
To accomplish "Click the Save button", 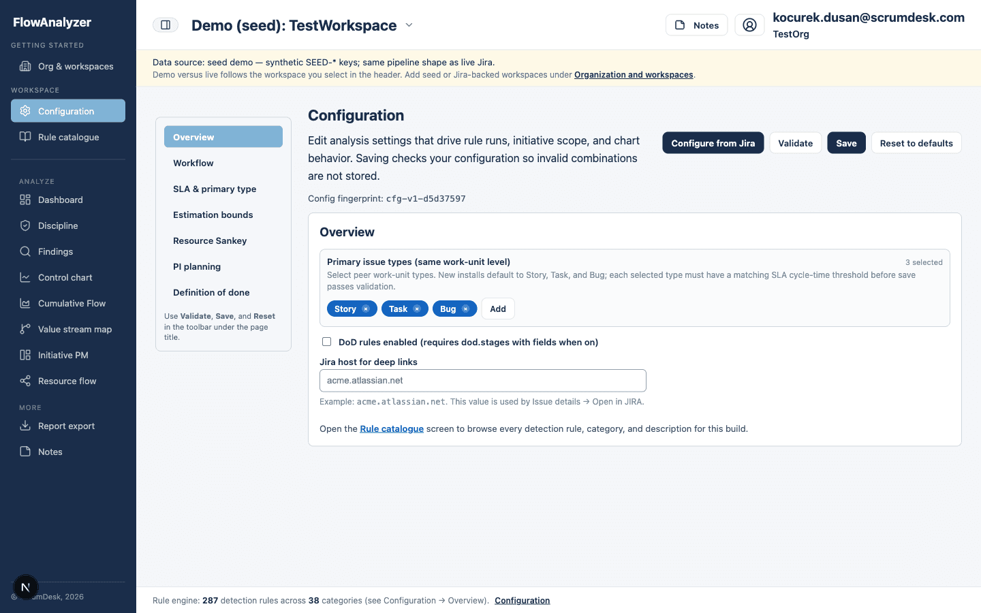I will (x=846, y=143).
